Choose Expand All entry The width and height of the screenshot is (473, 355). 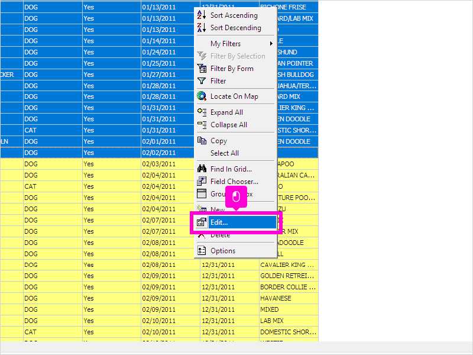(x=226, y=112)
